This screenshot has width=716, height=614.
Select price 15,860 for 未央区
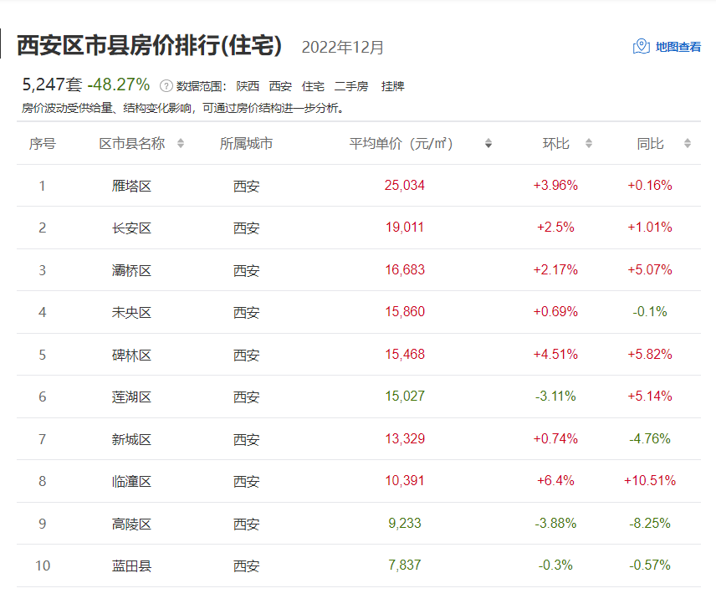coord(405,312)
